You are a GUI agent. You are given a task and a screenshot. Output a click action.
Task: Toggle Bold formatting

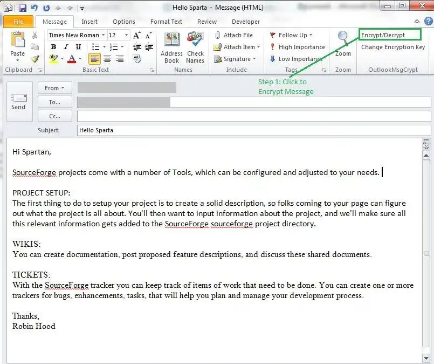coord(54,47)
